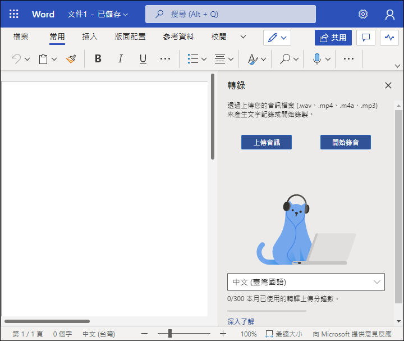Open the 中文 (臺灣國語) language dropdown
Image resolution: width=404 pixels, height=341 pixels.
pos(306,282)
